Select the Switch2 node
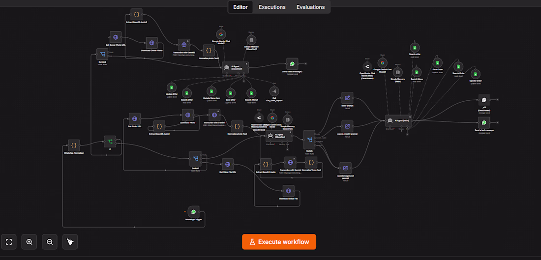 [x=102, y=55]
